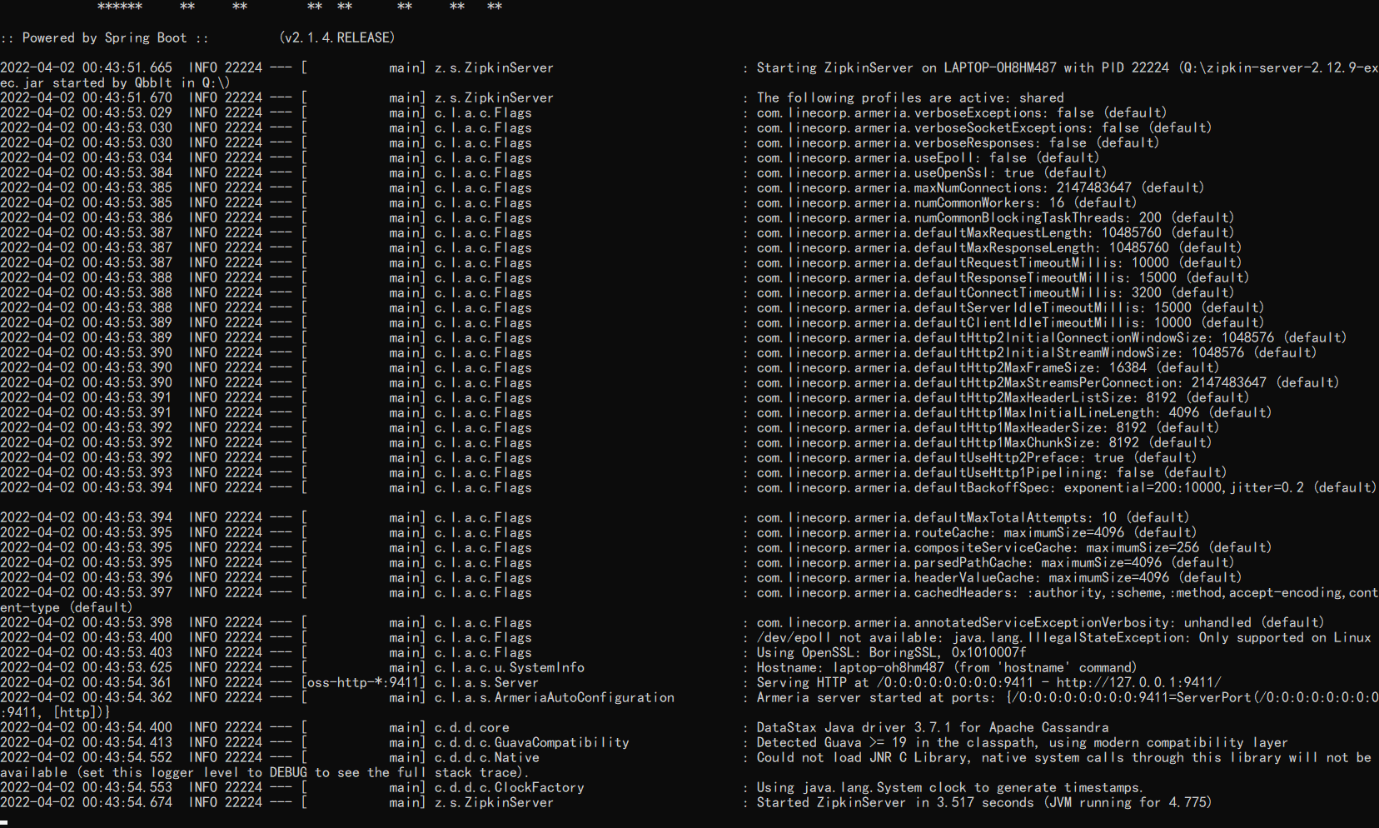Click the 'verboseResponses: false' log message
1379x828 pixels.
[x=958, y=142]
